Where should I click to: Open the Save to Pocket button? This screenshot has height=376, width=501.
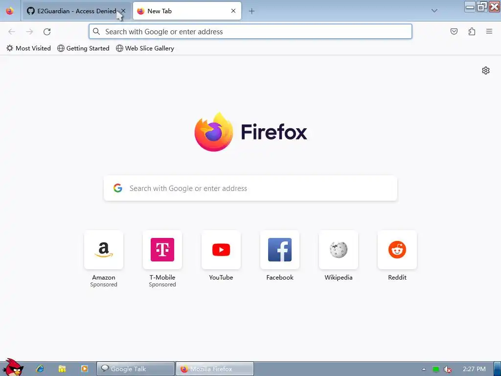click(x=454, y=31)
